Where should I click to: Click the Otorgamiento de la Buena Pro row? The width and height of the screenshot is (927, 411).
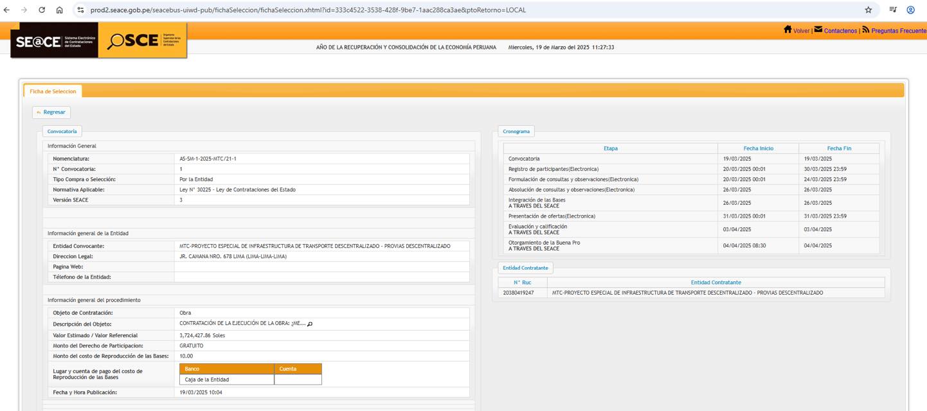click(691, 245)
